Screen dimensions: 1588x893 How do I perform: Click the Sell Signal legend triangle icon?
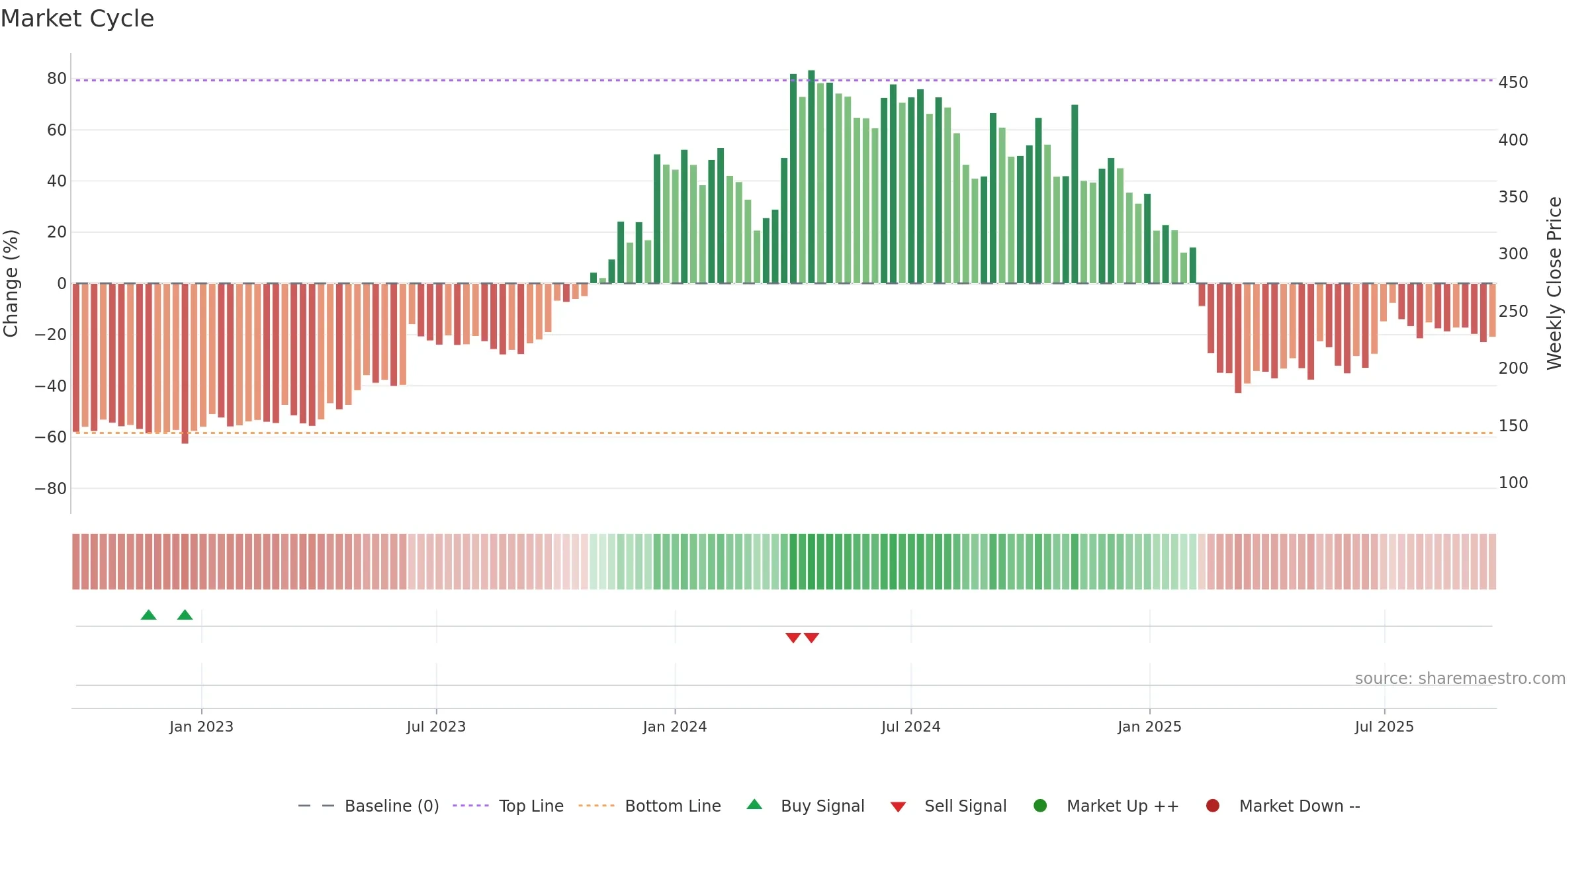coord(898,807)
